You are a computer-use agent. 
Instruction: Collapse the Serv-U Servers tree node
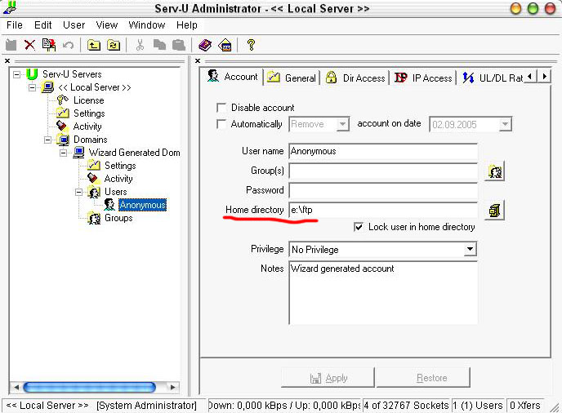tap(16, 74)
